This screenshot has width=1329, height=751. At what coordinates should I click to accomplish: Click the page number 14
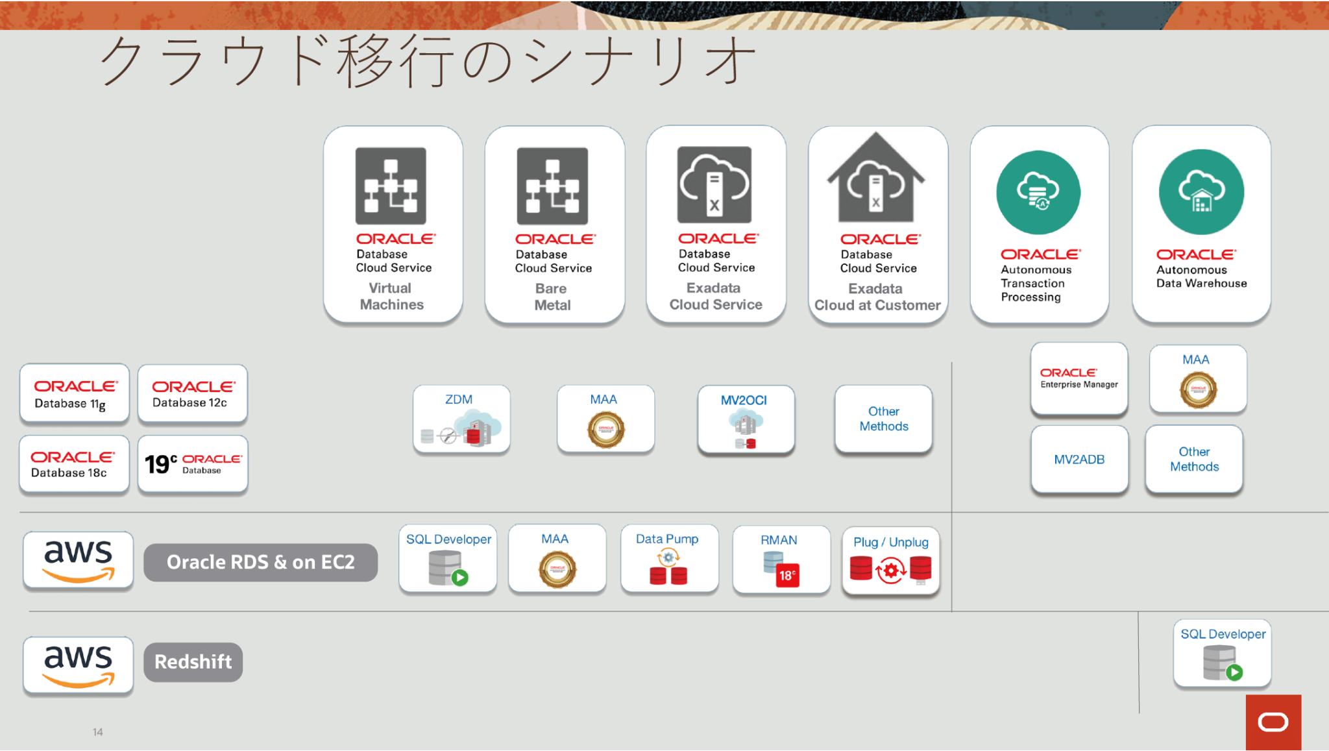[x=98, y=732]
